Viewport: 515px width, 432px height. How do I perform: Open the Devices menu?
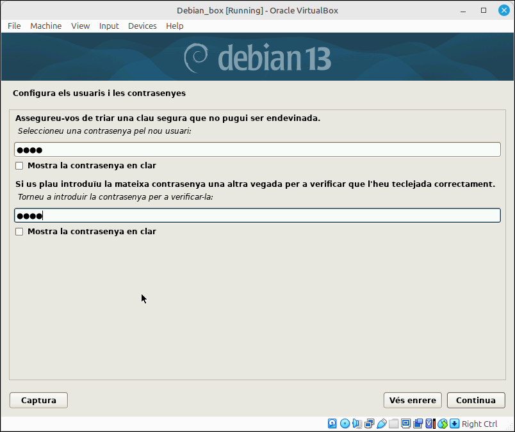(x=142, y=26)
